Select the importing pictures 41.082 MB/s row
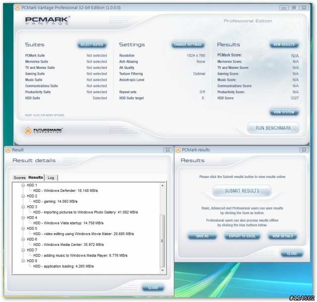The width and height of the screenshot is (317, 302). point(86,212)
